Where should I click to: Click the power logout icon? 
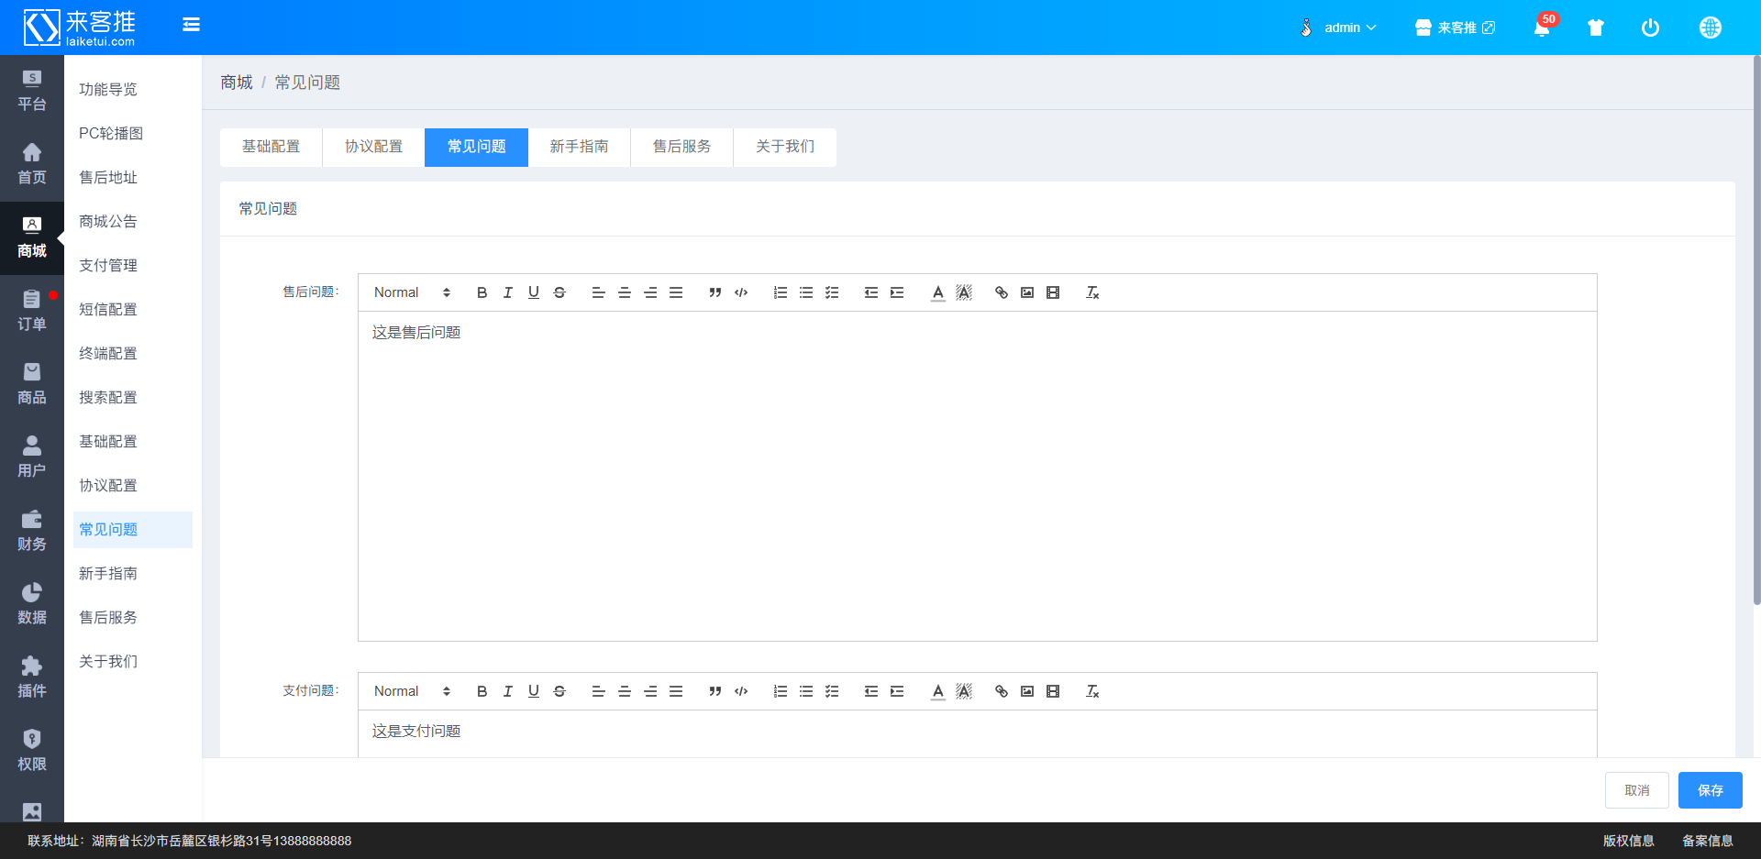point(1650,28)
